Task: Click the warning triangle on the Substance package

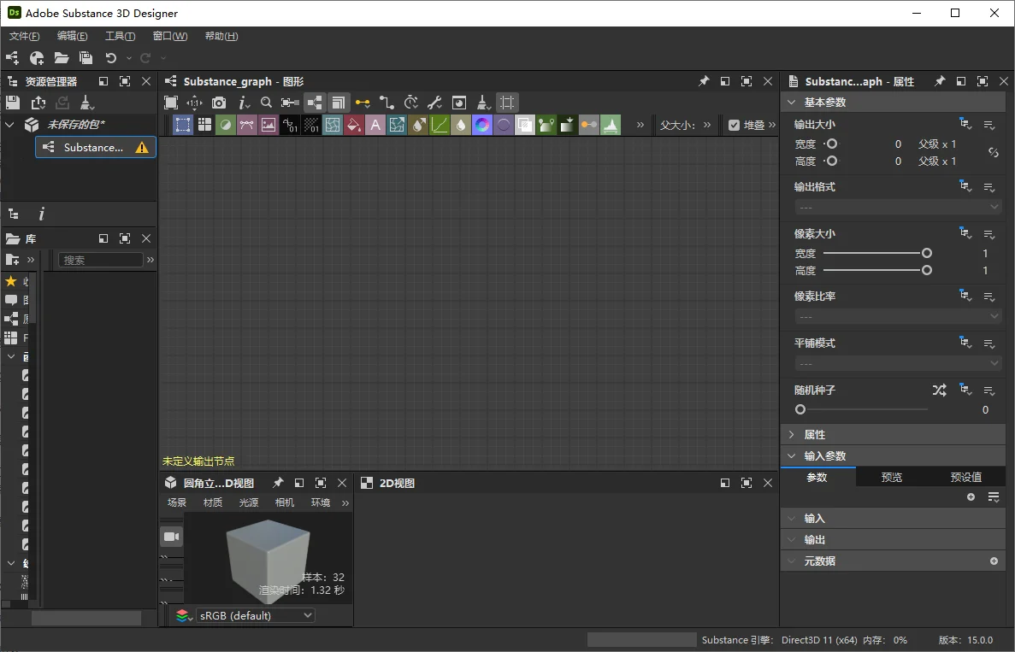Action: point(143,147)
